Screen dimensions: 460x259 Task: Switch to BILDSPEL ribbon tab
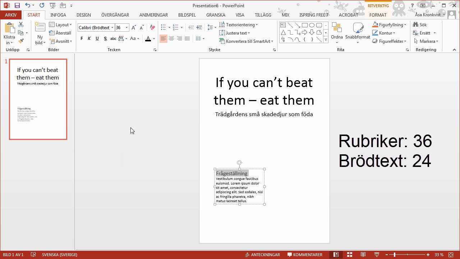pos(187,15)
